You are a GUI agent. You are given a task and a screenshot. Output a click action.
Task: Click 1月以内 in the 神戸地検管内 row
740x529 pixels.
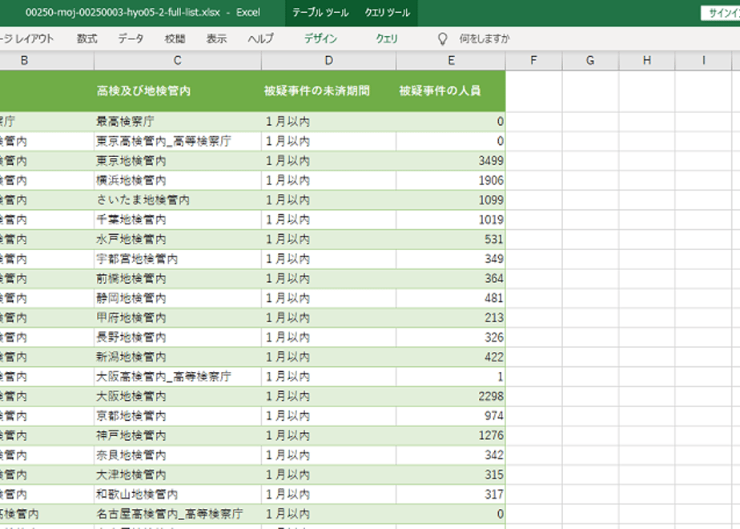[329, 435]
